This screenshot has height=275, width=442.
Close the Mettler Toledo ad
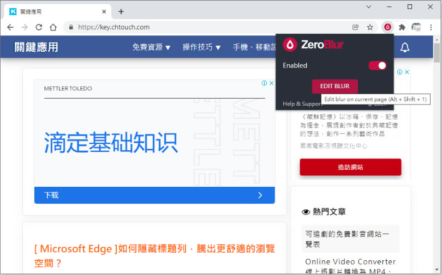coord(271,83)
